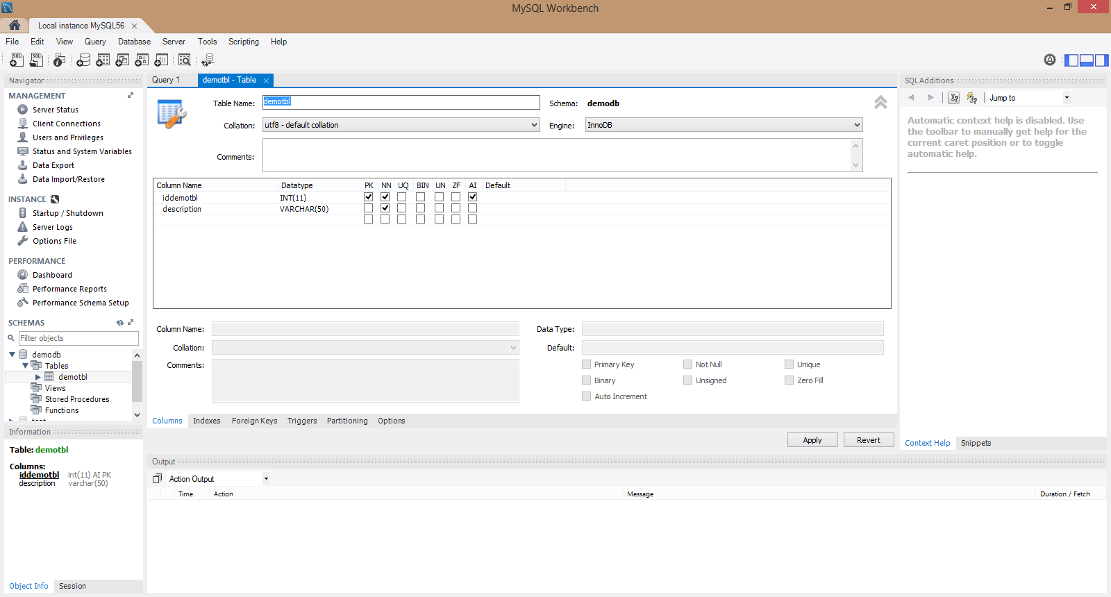Open SQL script file icon

36,60
